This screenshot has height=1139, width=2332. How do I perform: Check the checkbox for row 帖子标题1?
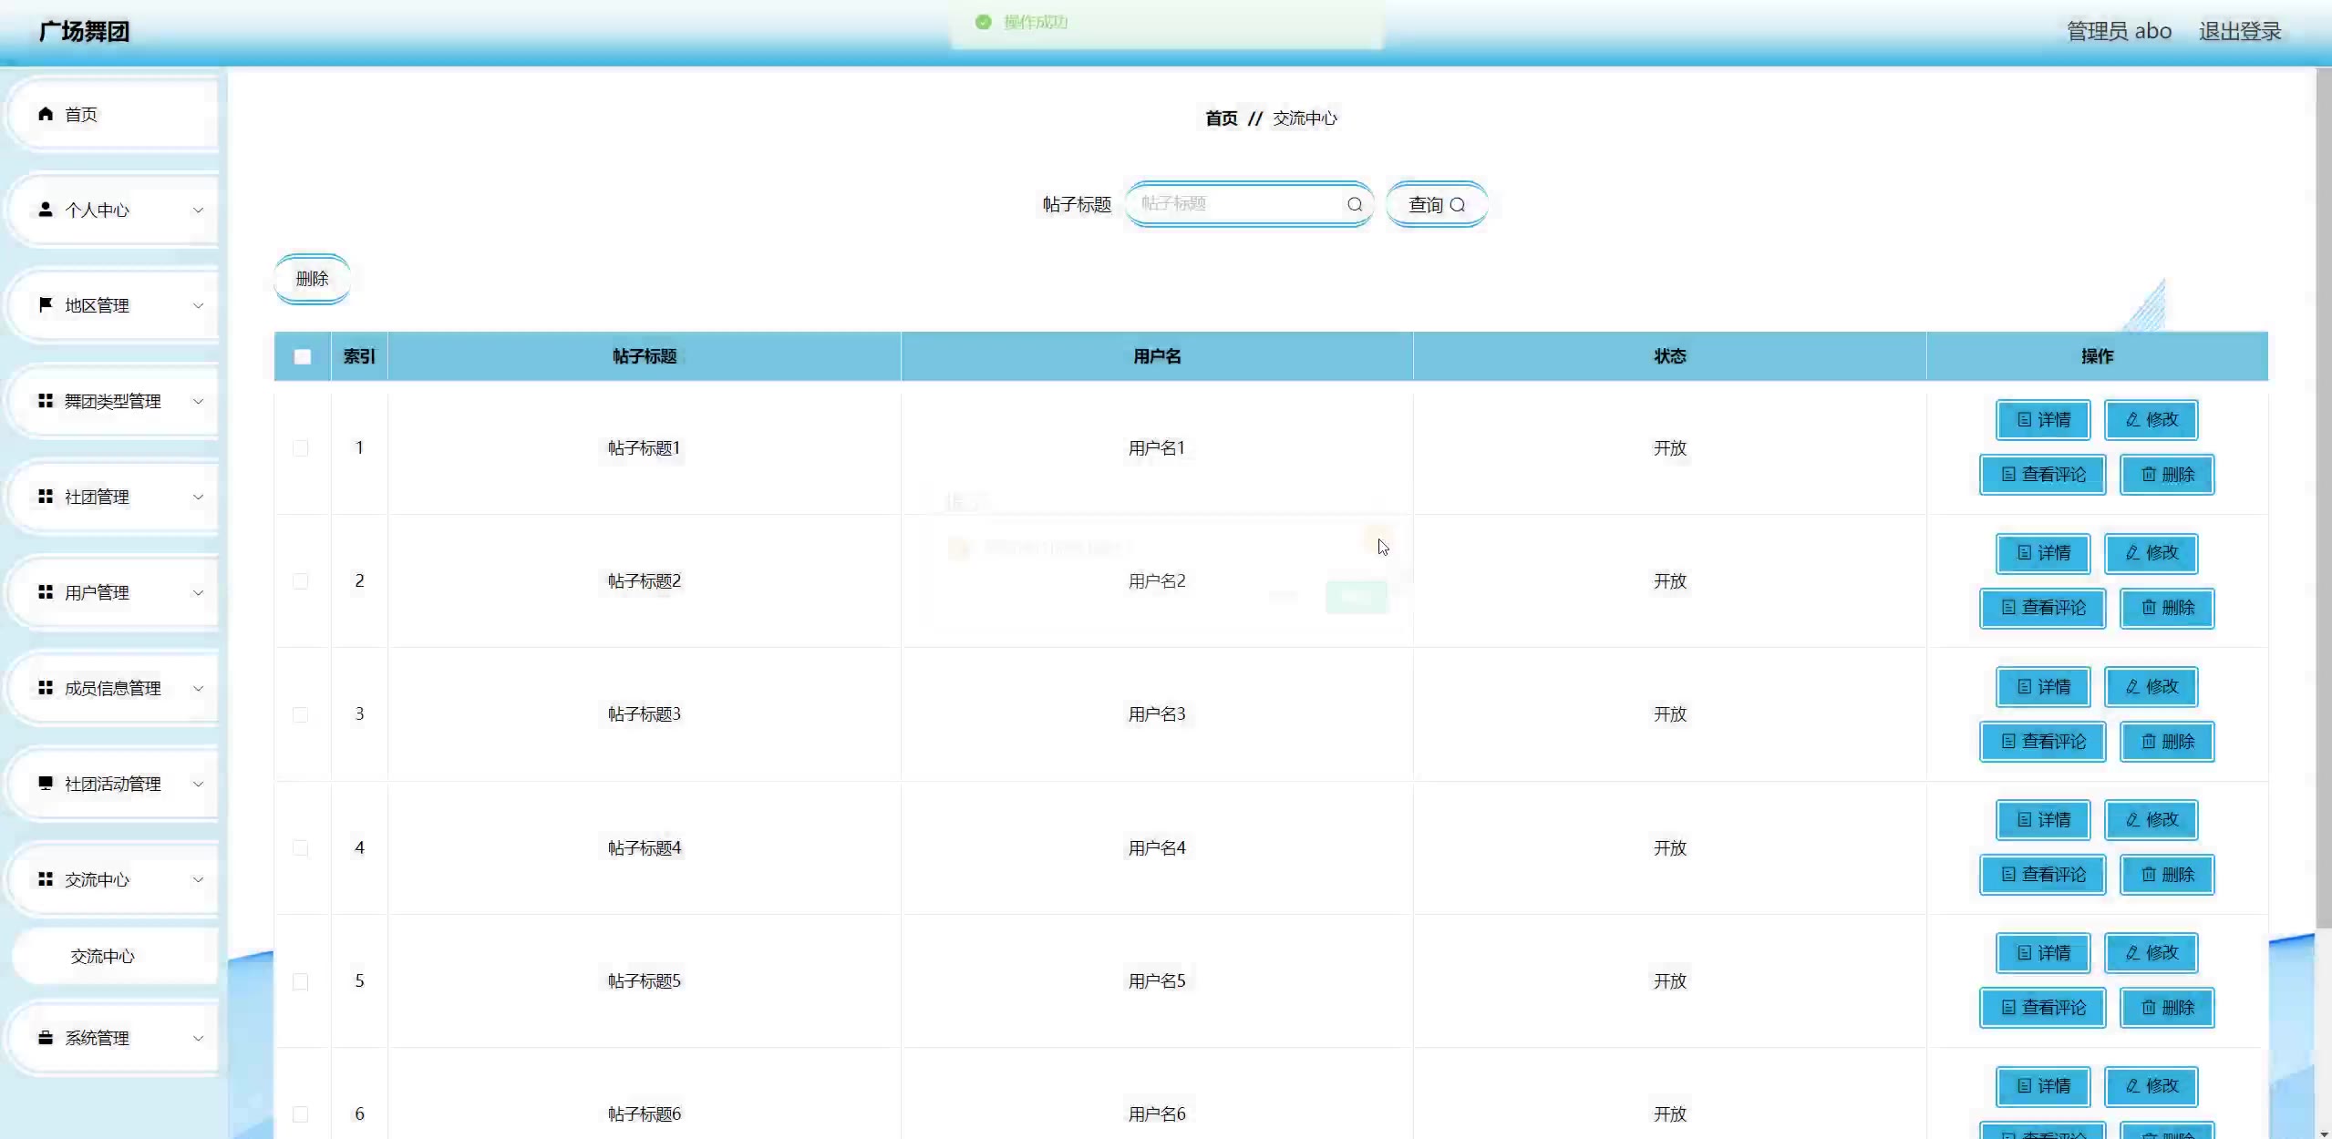pyautogui.click(x=301, y=448)
